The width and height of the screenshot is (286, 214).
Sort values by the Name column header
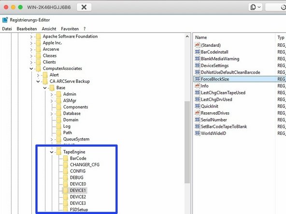click(x=201, y=38)
